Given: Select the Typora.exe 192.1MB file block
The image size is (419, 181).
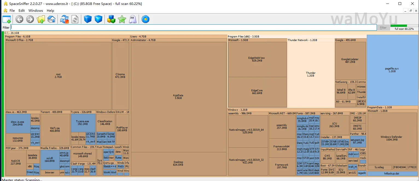Looking at the screenshot, I should pyautogui.click(x=83, y=123).
